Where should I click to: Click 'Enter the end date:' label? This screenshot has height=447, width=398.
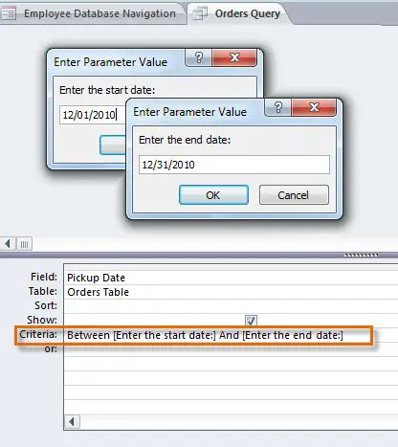point(185,140)
